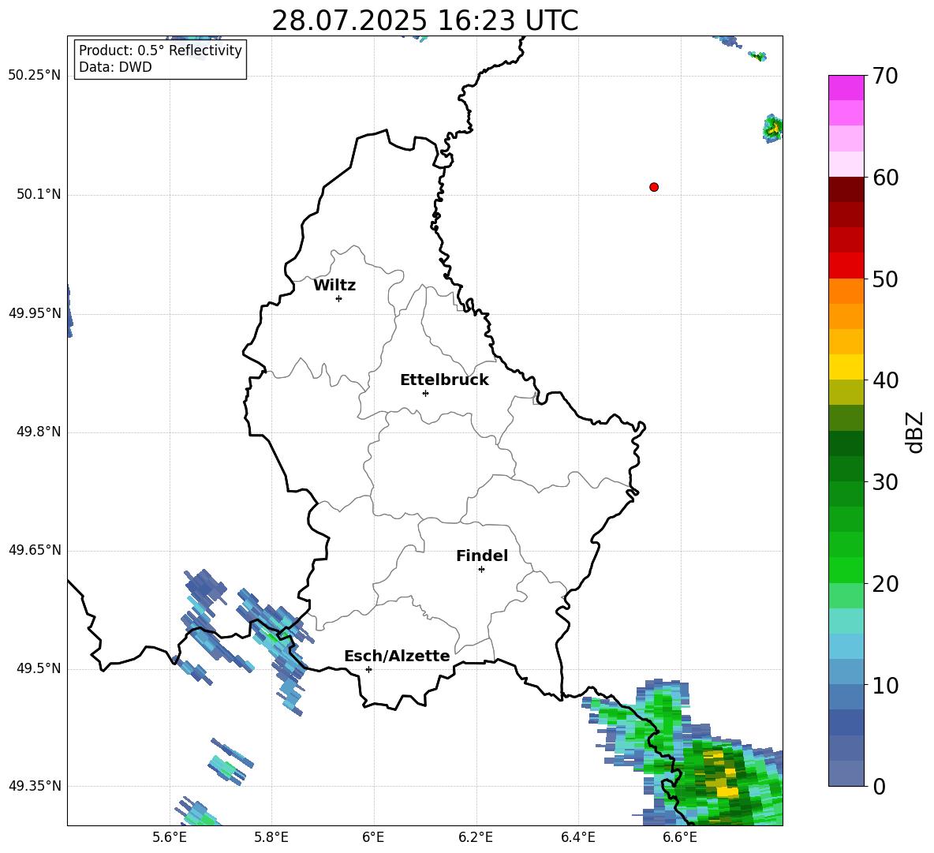The height and width of the screenshot is (853, 934).
Task: Click the '49.35°N' latitude label
Action: 35,786
